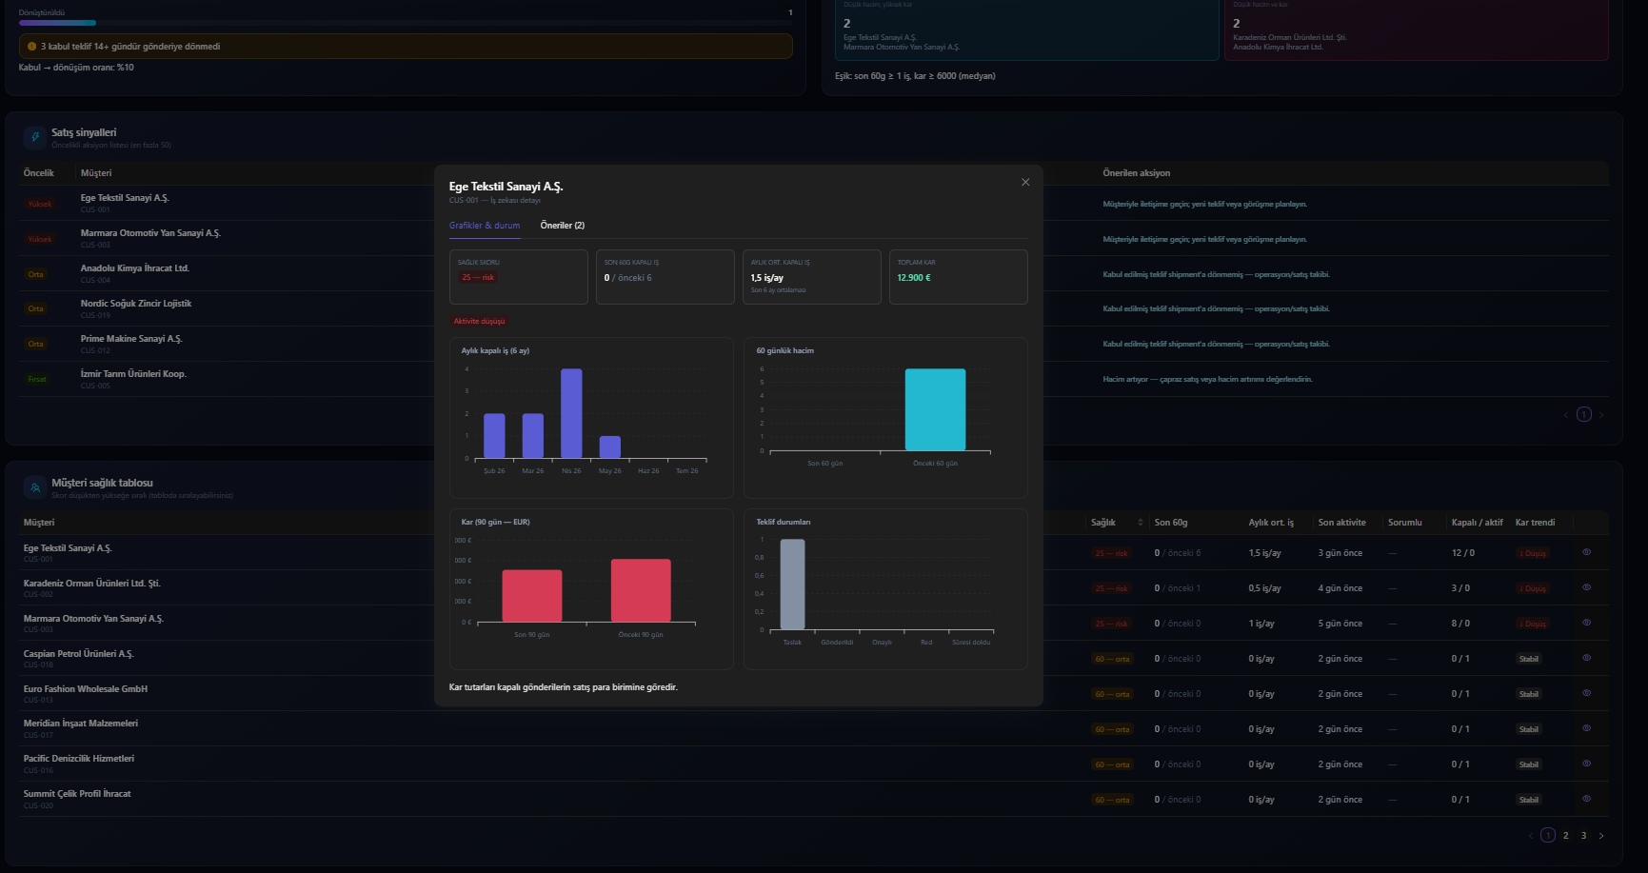
Task: Click the Hacim artıyor action for İzmir Tarım
Action: pyautogui.click(x=1207, y=379)
